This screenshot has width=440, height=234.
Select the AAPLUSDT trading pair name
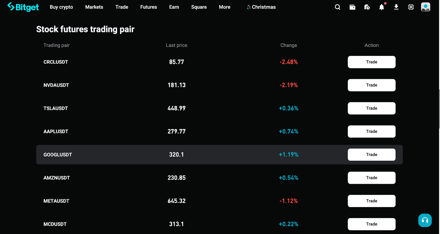point(56,131)
